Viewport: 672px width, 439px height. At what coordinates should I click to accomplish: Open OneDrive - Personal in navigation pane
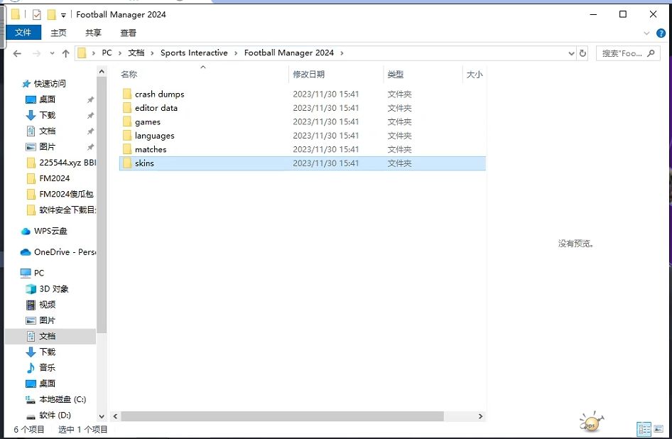tap(64, 252)
